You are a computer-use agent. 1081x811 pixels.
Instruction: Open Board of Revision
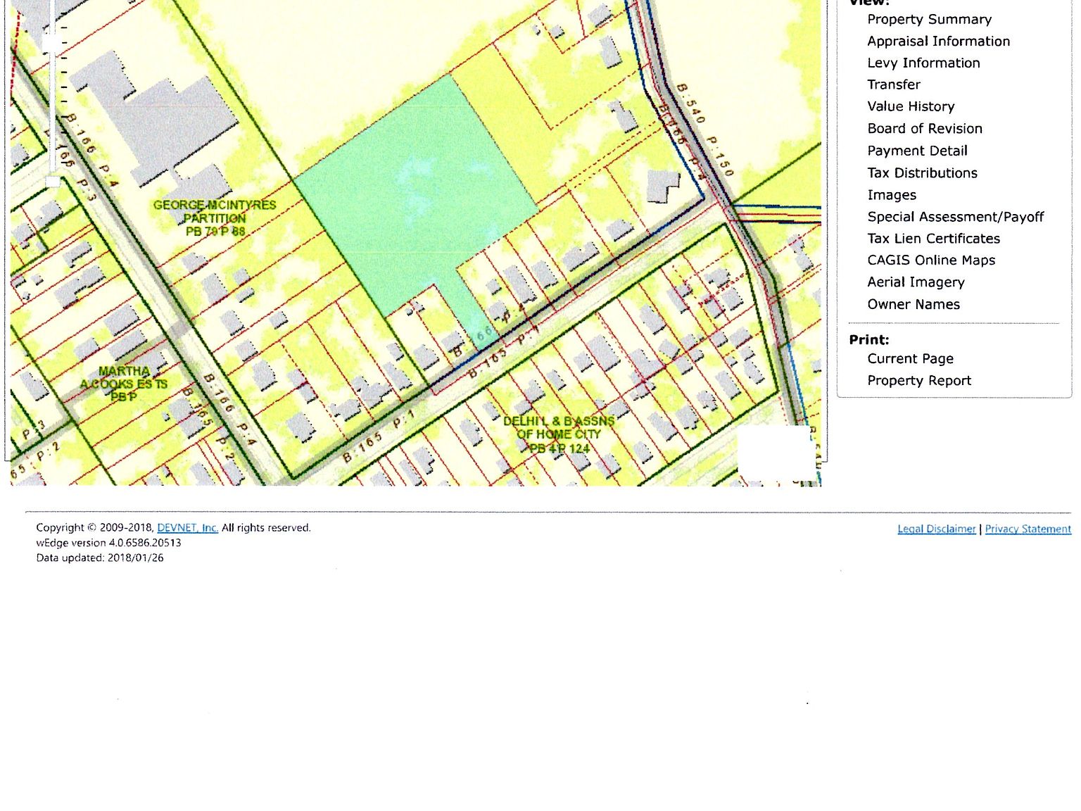[924, 129]
